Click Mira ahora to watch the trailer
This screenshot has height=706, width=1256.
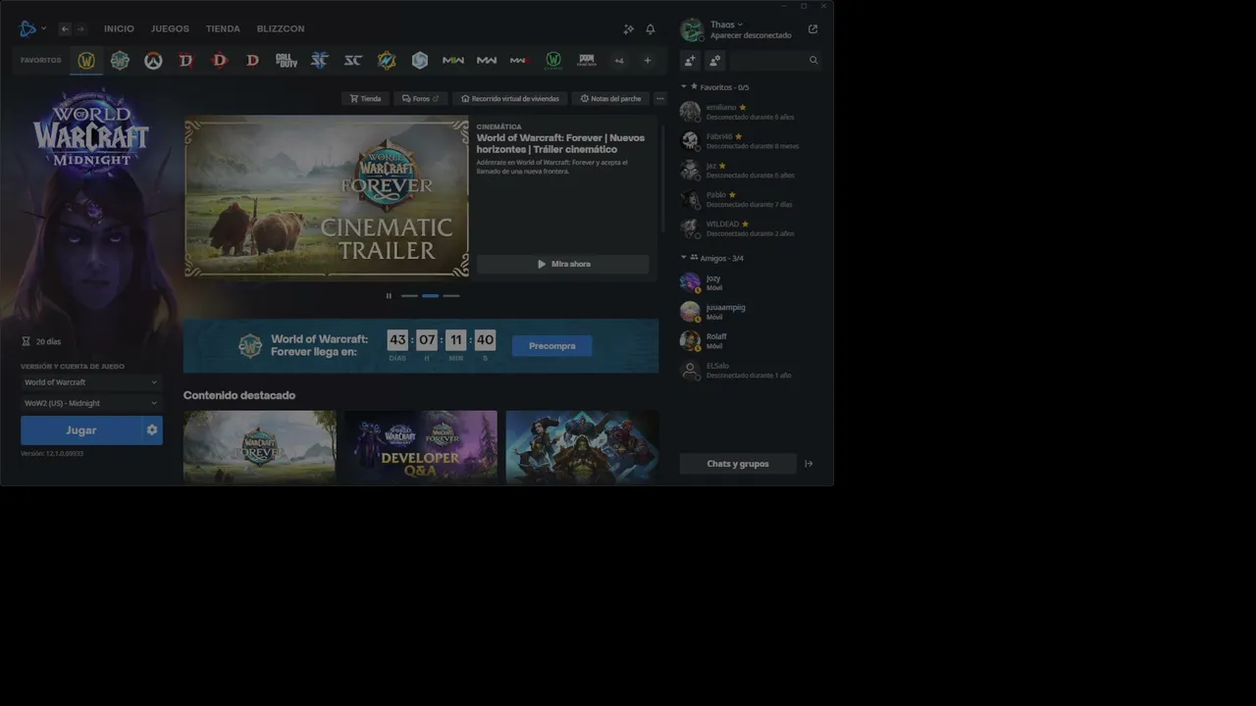pyautogui.click(x=563, y=264)
